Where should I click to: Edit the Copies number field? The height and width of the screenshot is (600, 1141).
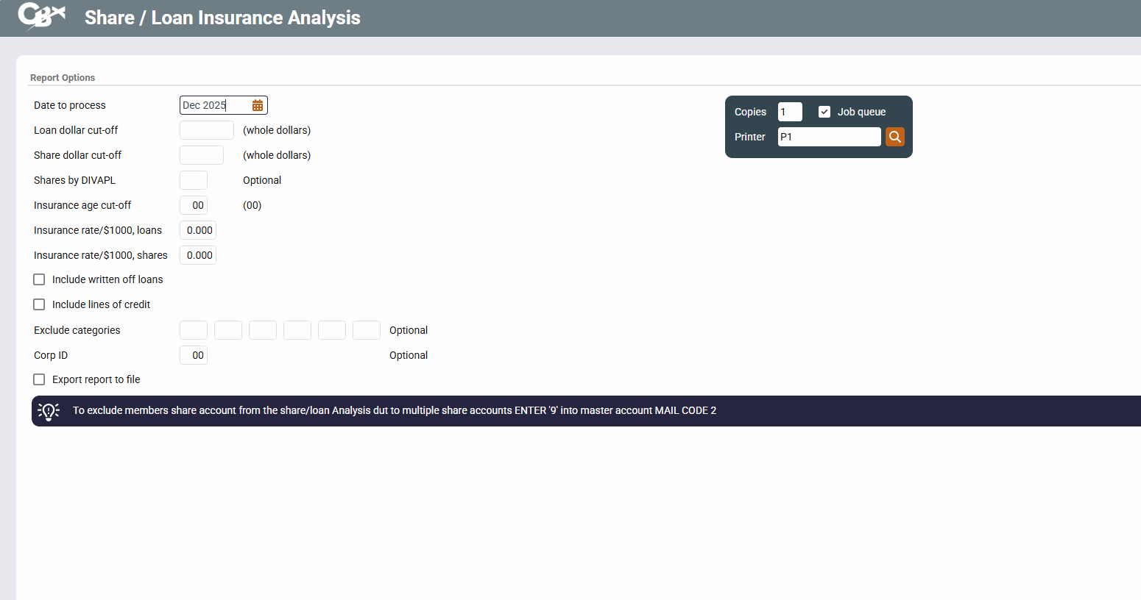[x=789, y=112]
